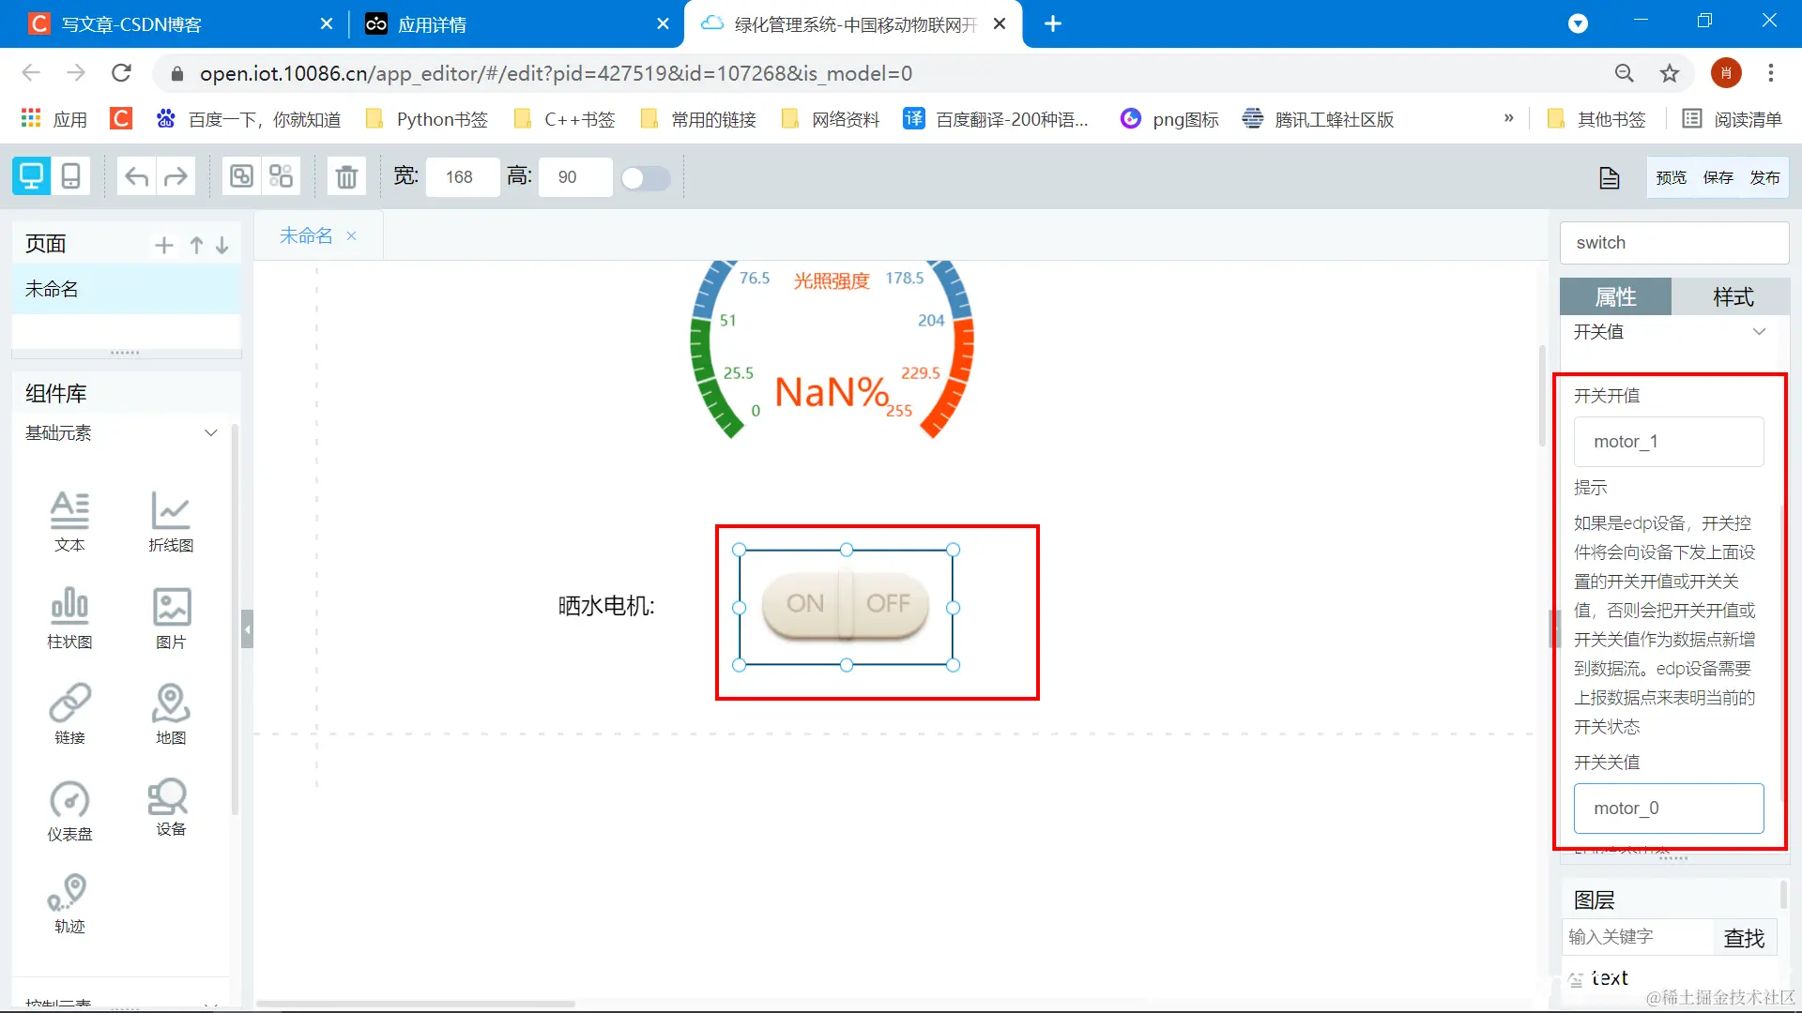1802x1013 pixels.
Task: Switch to mobile view mode icon
Action: click(x=70, y=176)
